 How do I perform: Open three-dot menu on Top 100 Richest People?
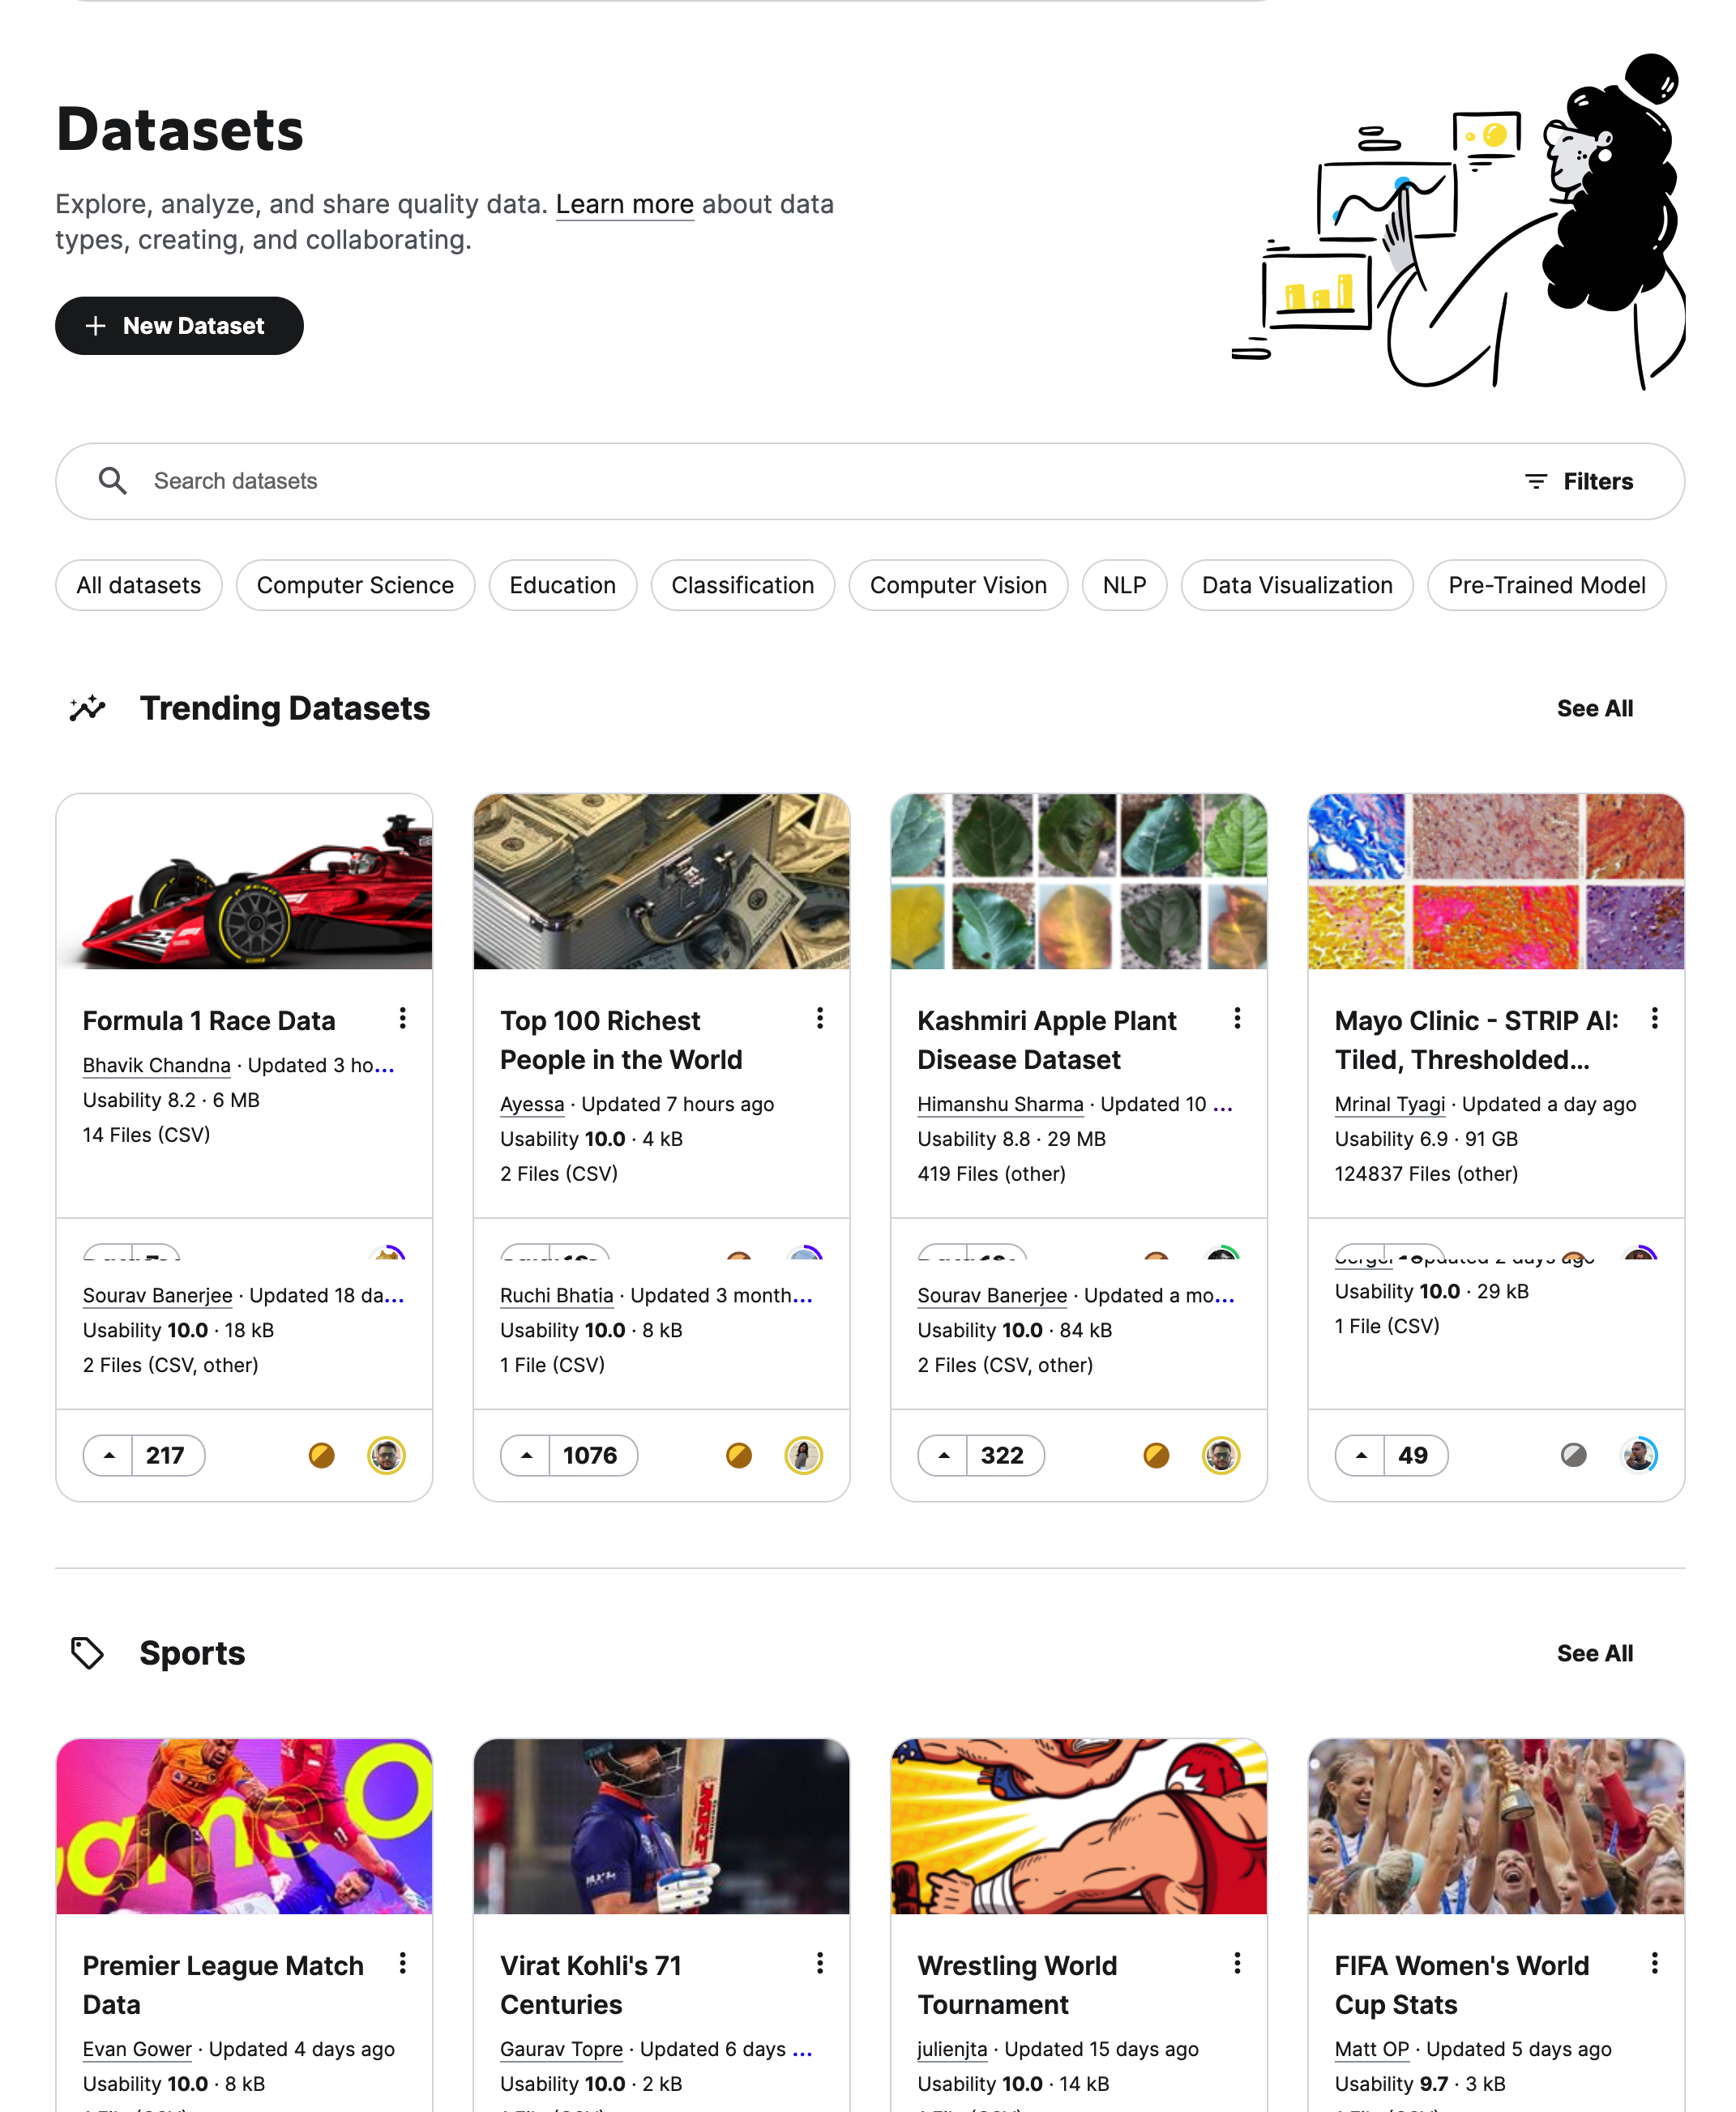(x=820, y=1018)
